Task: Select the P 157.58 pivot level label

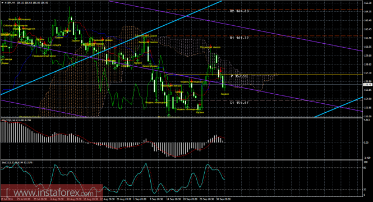Action: click(x=240, y=76)
